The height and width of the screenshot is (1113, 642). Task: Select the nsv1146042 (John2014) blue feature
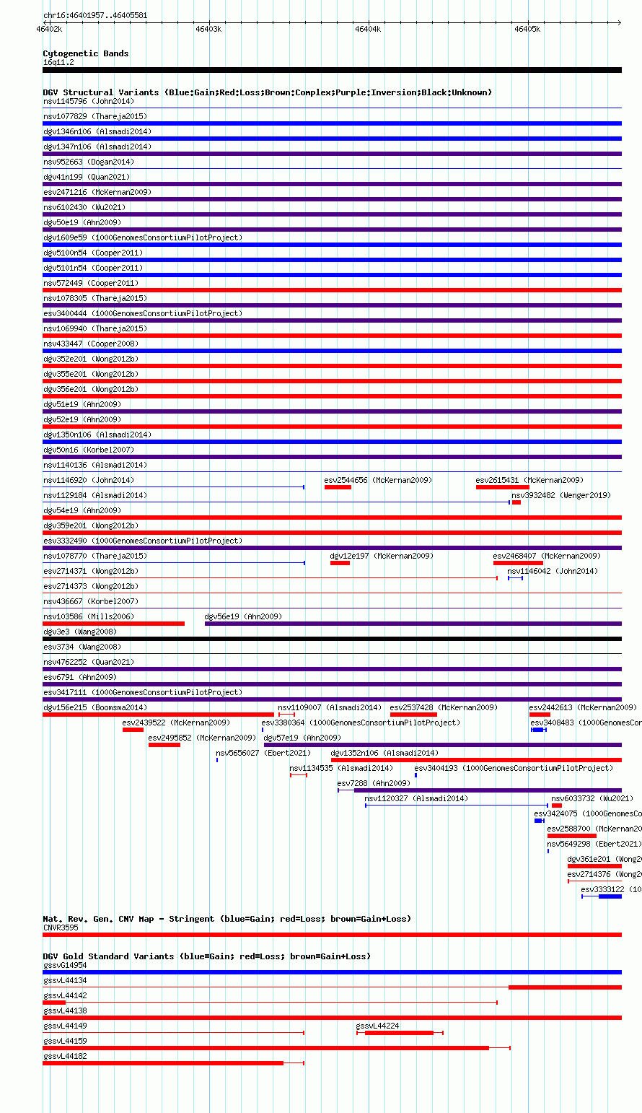coord(515,578)
